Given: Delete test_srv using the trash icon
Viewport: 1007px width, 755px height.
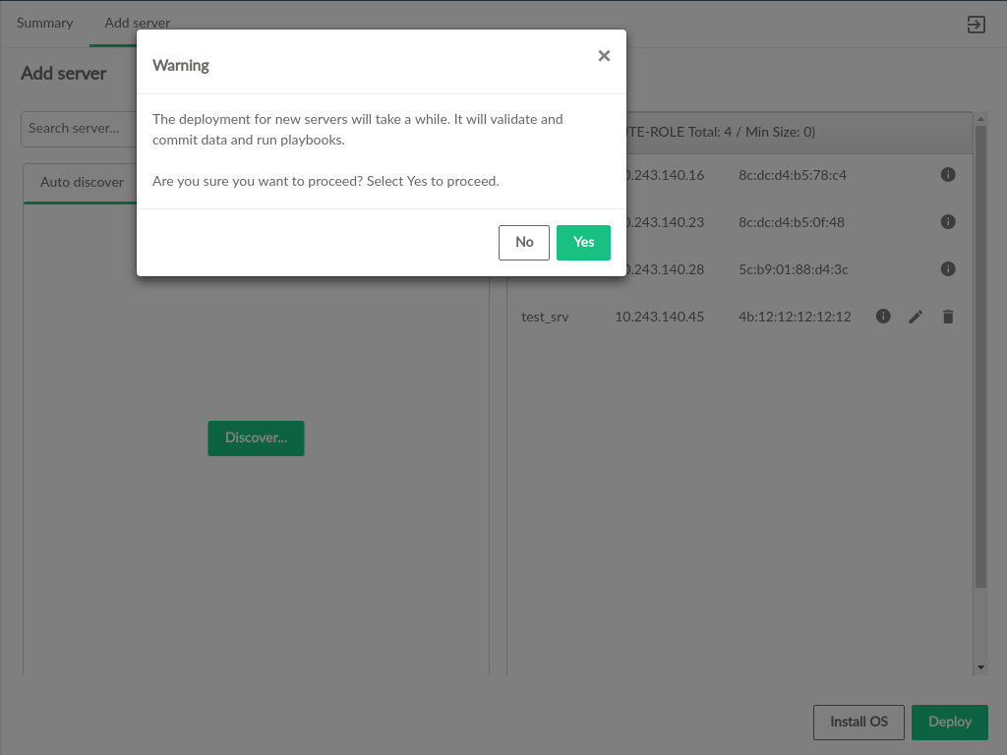Looking at the screenshot, I should coord(948,317).
